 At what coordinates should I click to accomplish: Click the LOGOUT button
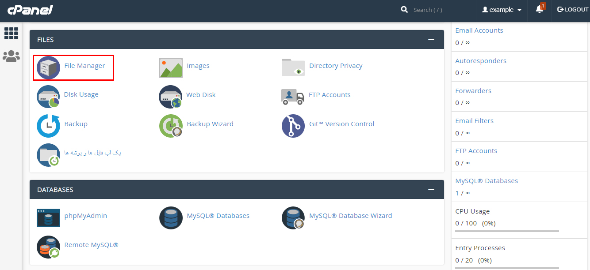(573, 10)
